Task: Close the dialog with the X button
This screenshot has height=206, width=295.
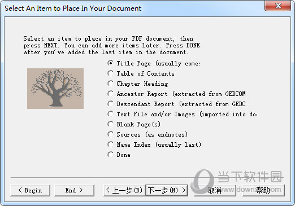Action: (x=277, y=6)
